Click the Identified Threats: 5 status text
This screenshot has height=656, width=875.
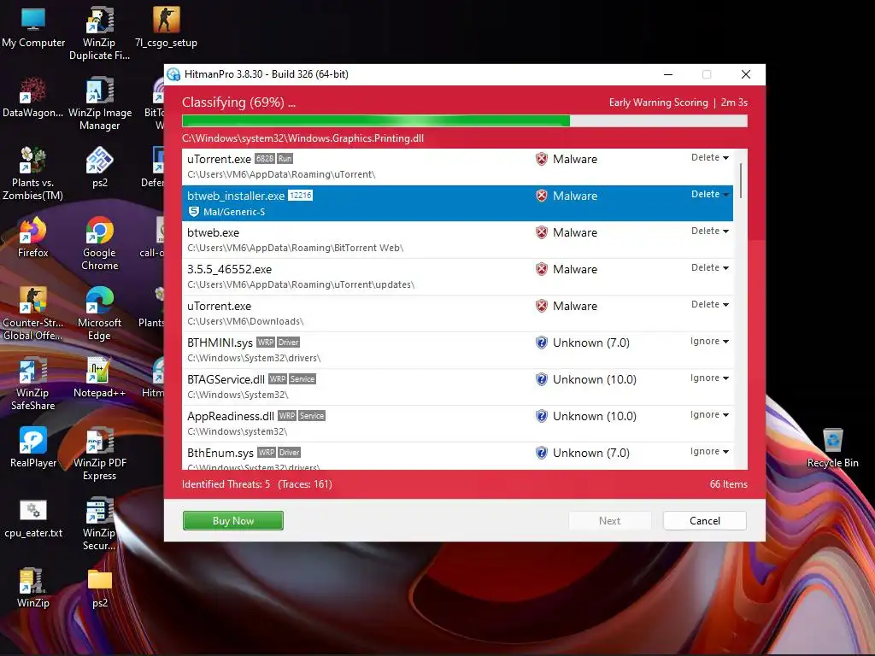(226, 484)
